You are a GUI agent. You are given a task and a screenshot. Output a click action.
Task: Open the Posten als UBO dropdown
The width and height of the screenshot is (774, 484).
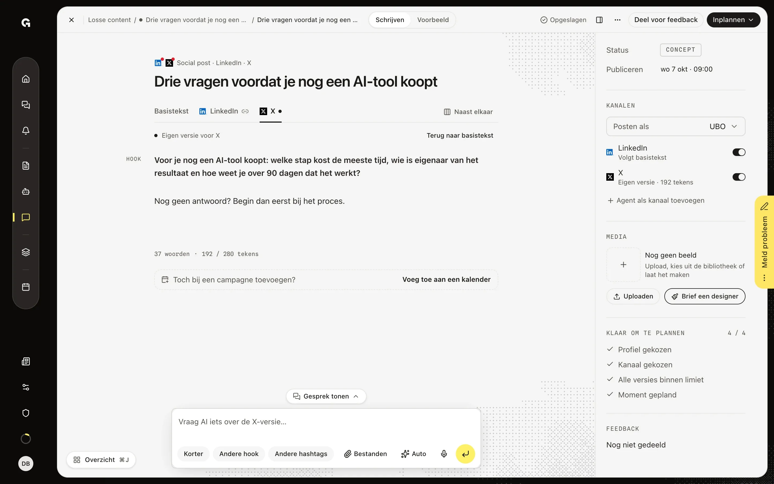(675, 126)
